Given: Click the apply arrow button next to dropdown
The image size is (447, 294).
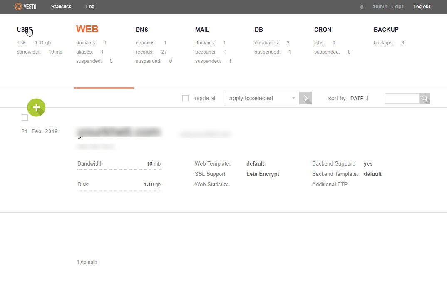Looking at the screenshot, I should click(305, 98).
